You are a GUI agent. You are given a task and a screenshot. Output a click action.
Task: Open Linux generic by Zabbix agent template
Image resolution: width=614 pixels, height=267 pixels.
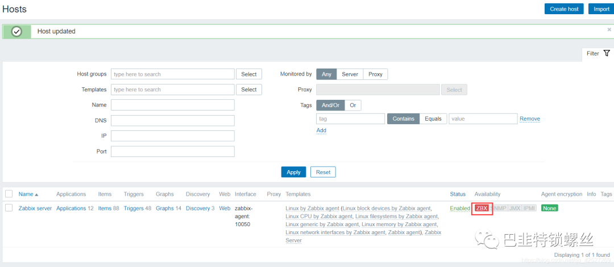pyautogui.click(x=322, y=224)
